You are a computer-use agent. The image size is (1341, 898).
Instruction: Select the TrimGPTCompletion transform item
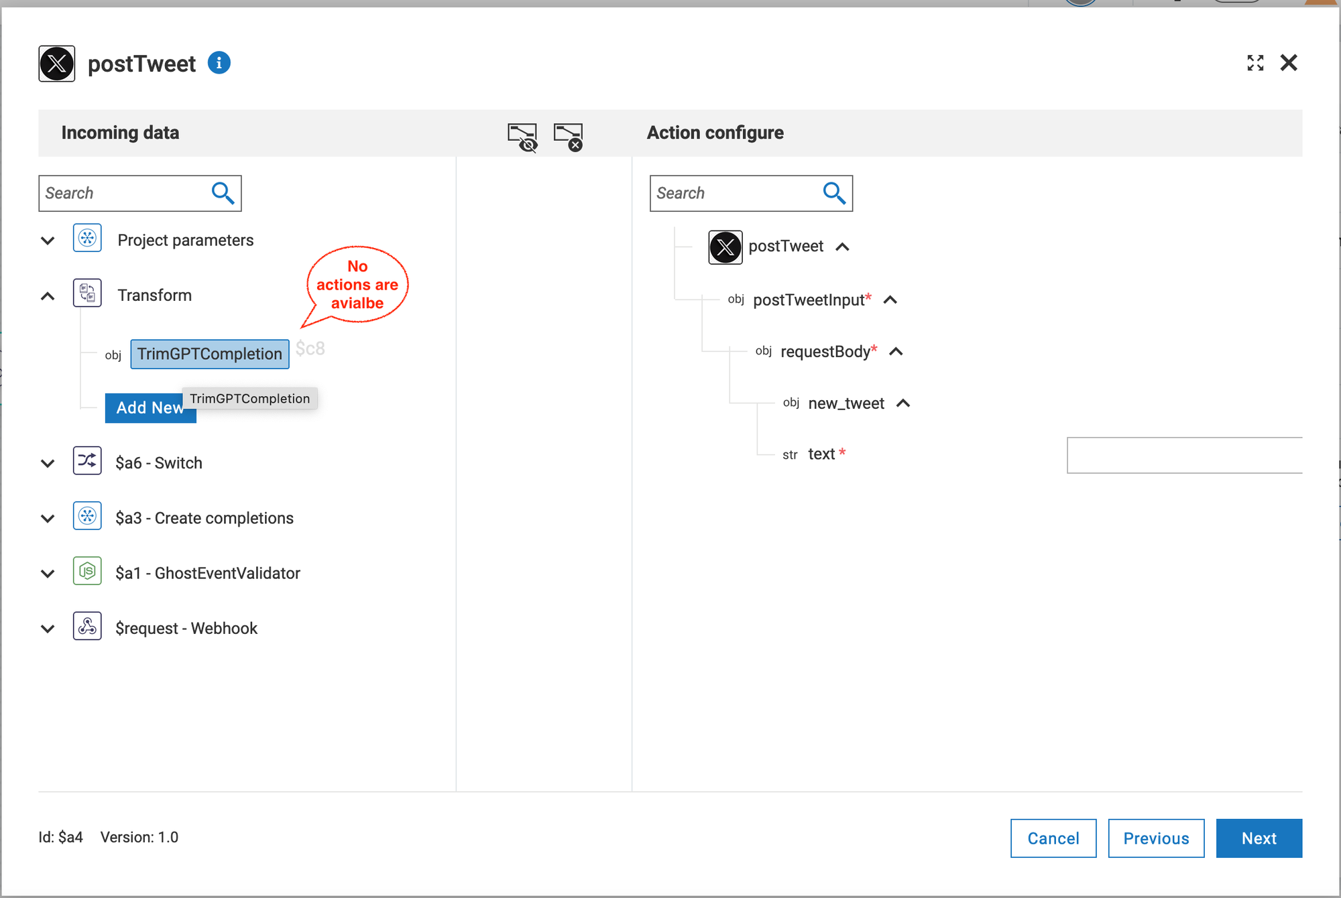(209, 354)
